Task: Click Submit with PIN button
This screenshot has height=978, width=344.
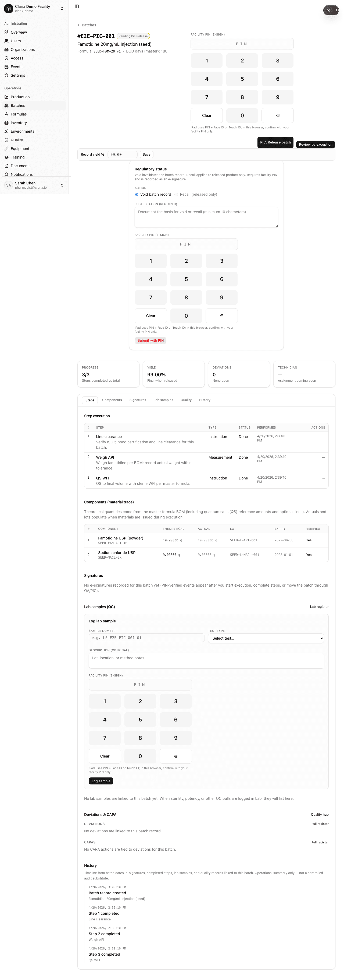Action: pyautogui.click(x=150, y=341)
